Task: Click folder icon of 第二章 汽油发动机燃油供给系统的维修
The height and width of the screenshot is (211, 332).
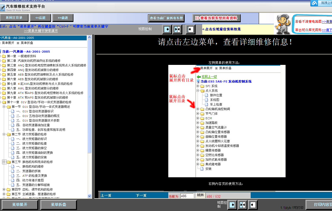Action: pos(4,61)
